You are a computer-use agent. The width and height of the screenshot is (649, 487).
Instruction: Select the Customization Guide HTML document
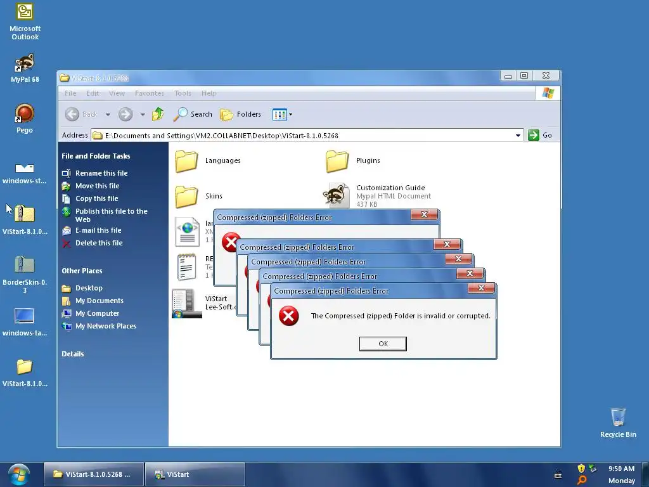(x=378, y=195)
